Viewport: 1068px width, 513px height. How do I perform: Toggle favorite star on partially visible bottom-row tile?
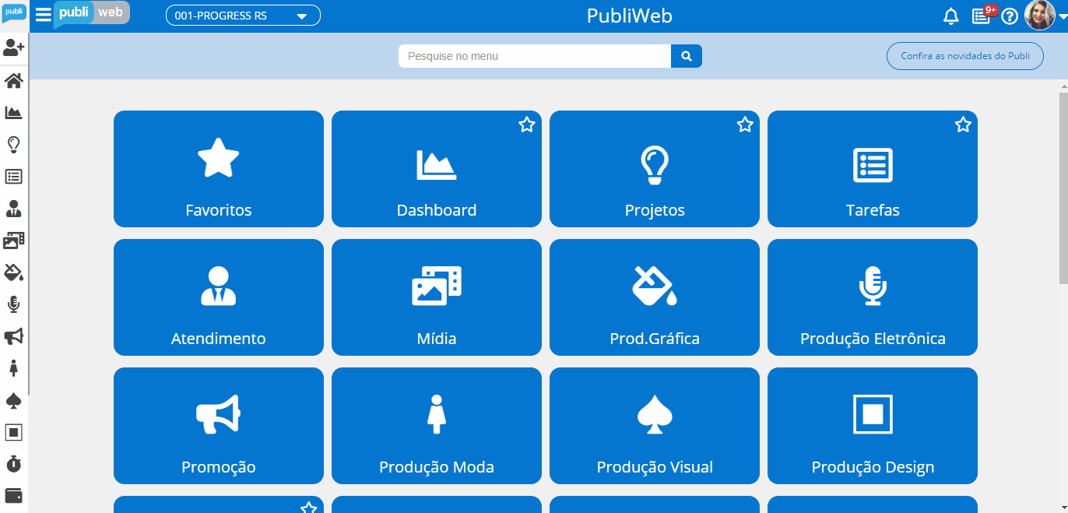click(x=309, y=508)
